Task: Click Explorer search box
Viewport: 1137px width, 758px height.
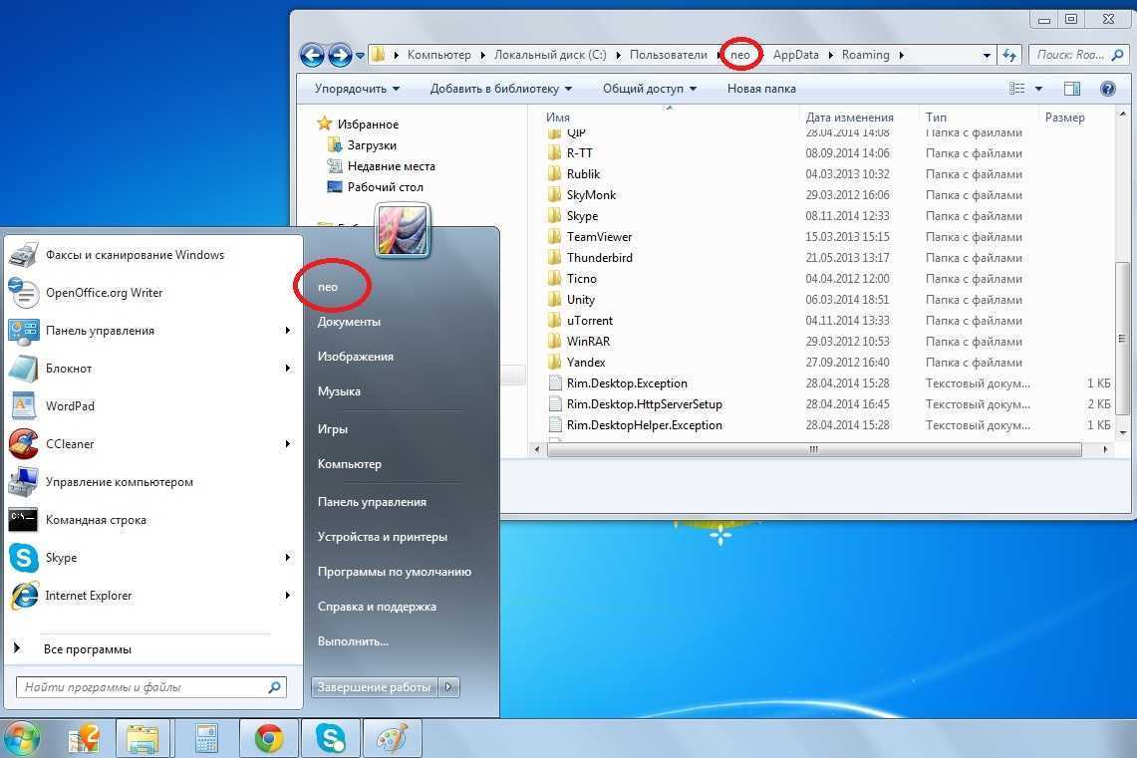Action: (1077, 55)
